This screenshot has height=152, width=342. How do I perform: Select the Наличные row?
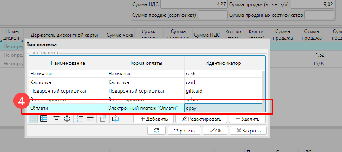(x=145, y=74)
